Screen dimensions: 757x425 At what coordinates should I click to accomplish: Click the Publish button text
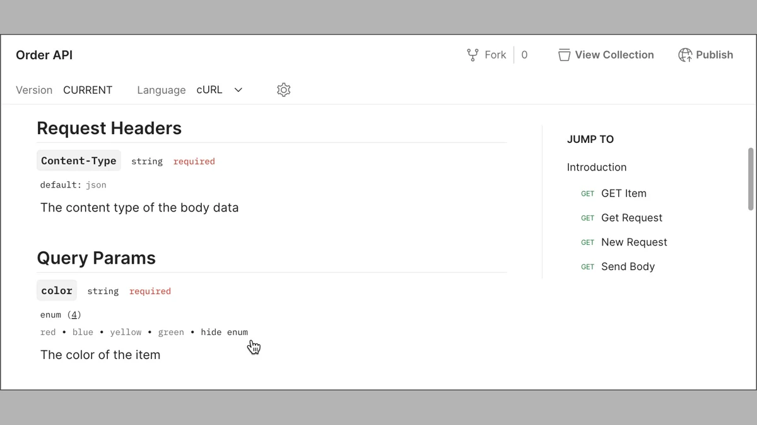(714, 55)
